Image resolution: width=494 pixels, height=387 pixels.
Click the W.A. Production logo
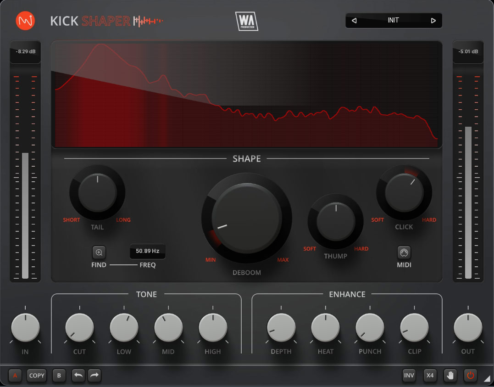pyautogui.click(x=246, y=20)
